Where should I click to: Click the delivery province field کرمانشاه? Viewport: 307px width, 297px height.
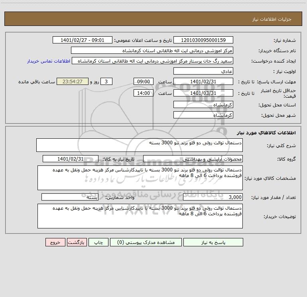coord(203,104)
